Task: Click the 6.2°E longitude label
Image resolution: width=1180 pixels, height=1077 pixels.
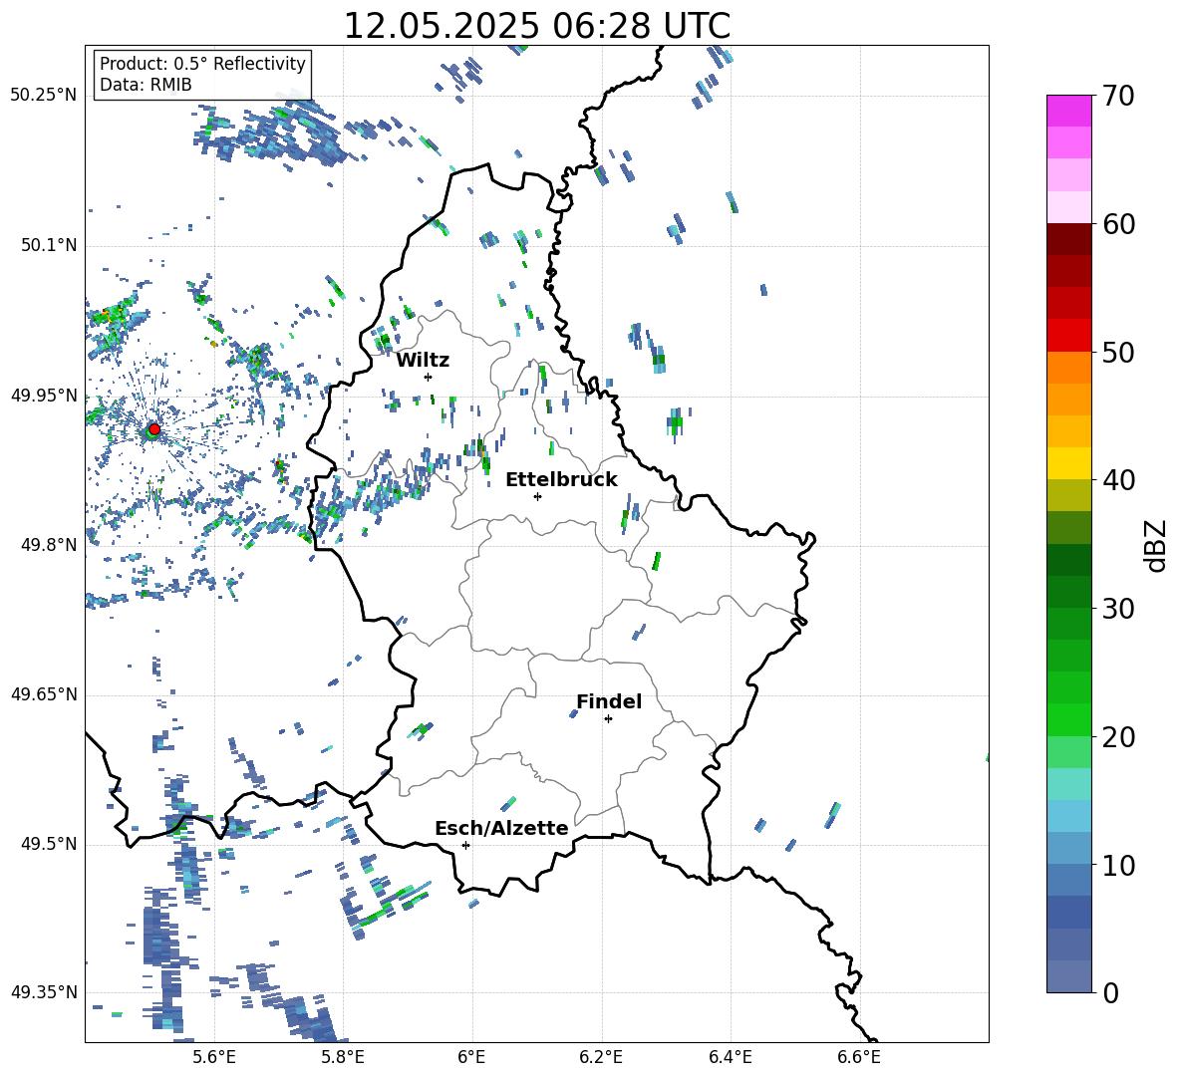Action: click(x=601, y=1057)
